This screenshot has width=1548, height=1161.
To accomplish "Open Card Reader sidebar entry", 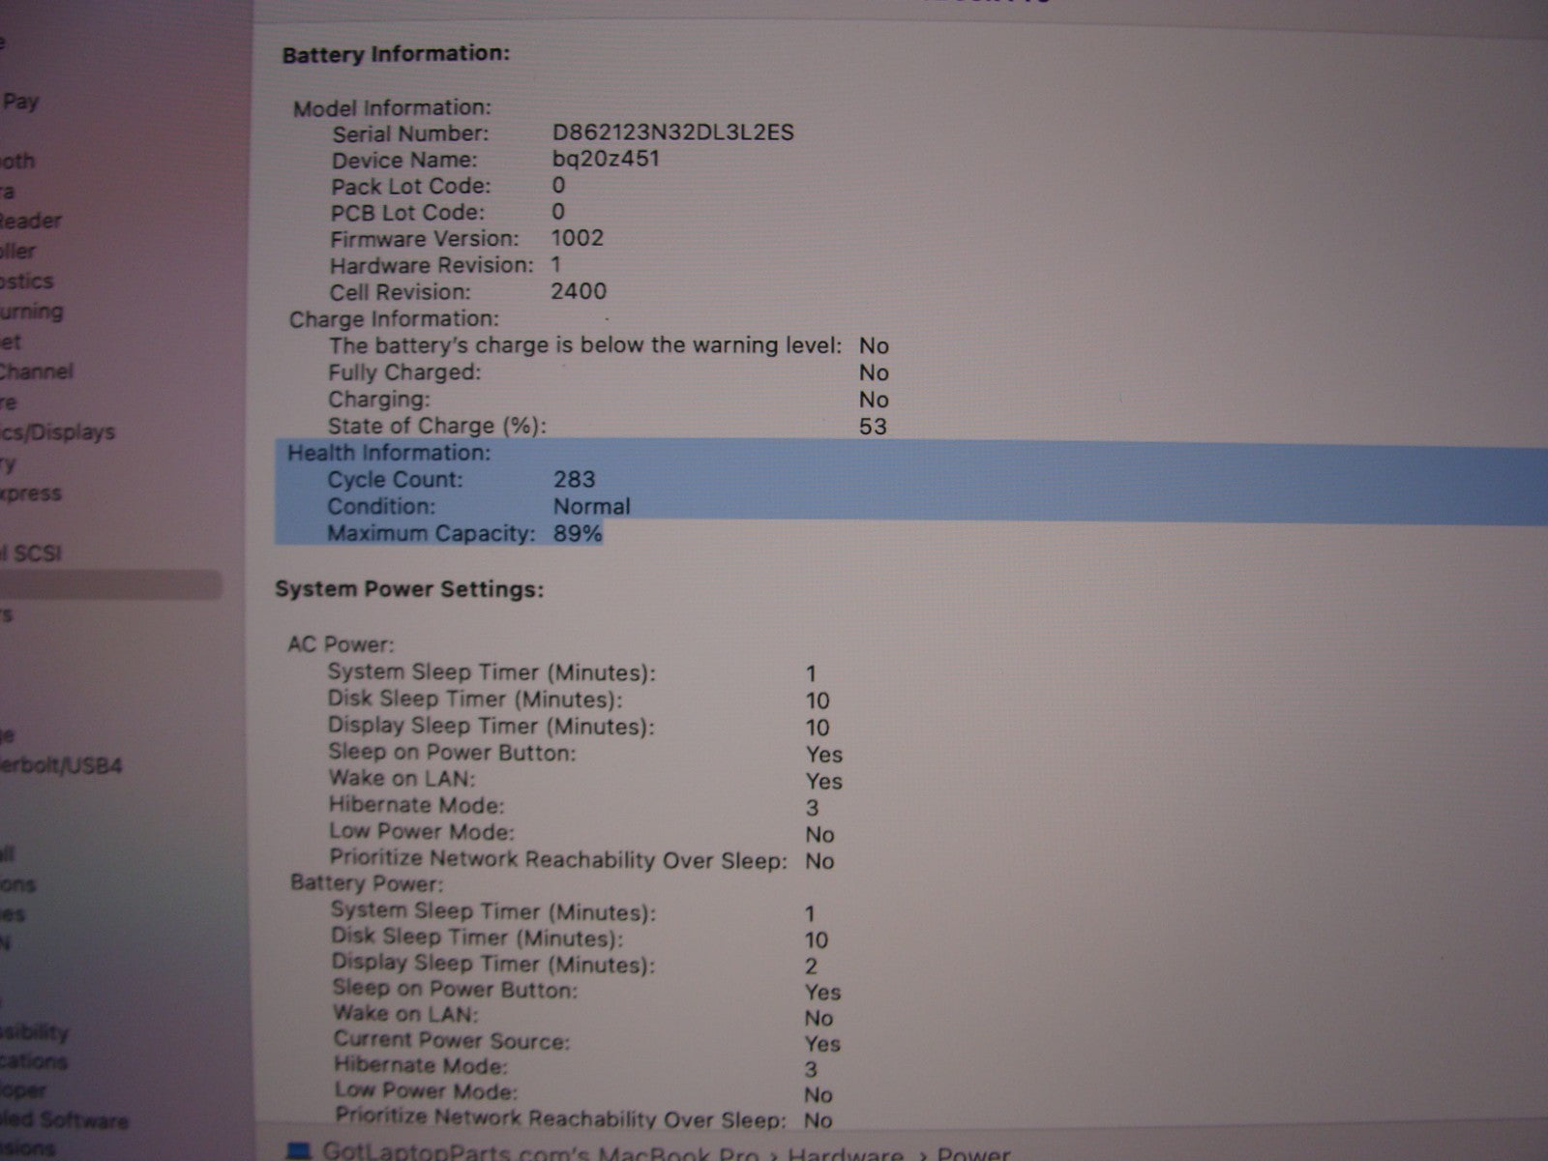I will 29,221.
